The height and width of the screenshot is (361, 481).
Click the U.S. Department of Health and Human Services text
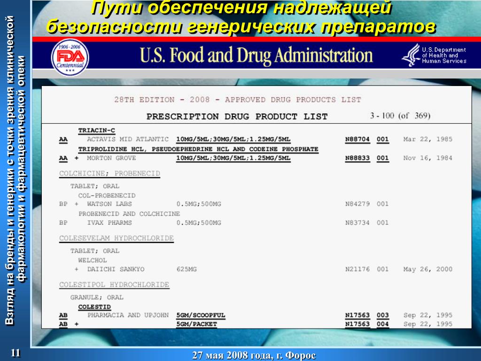[x=444, y=55]
